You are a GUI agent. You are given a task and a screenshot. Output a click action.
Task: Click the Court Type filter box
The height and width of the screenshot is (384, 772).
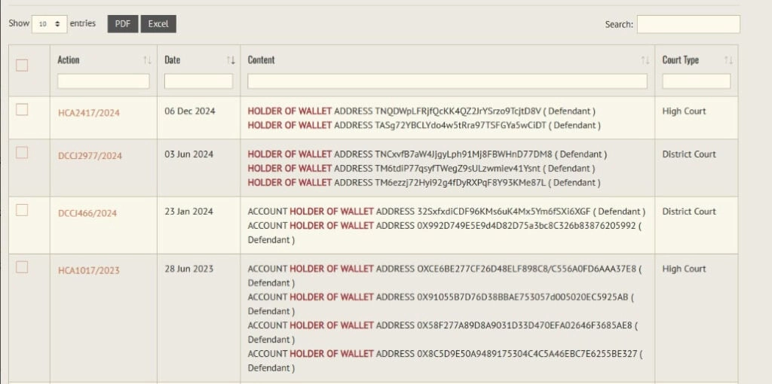coord(696,81)
